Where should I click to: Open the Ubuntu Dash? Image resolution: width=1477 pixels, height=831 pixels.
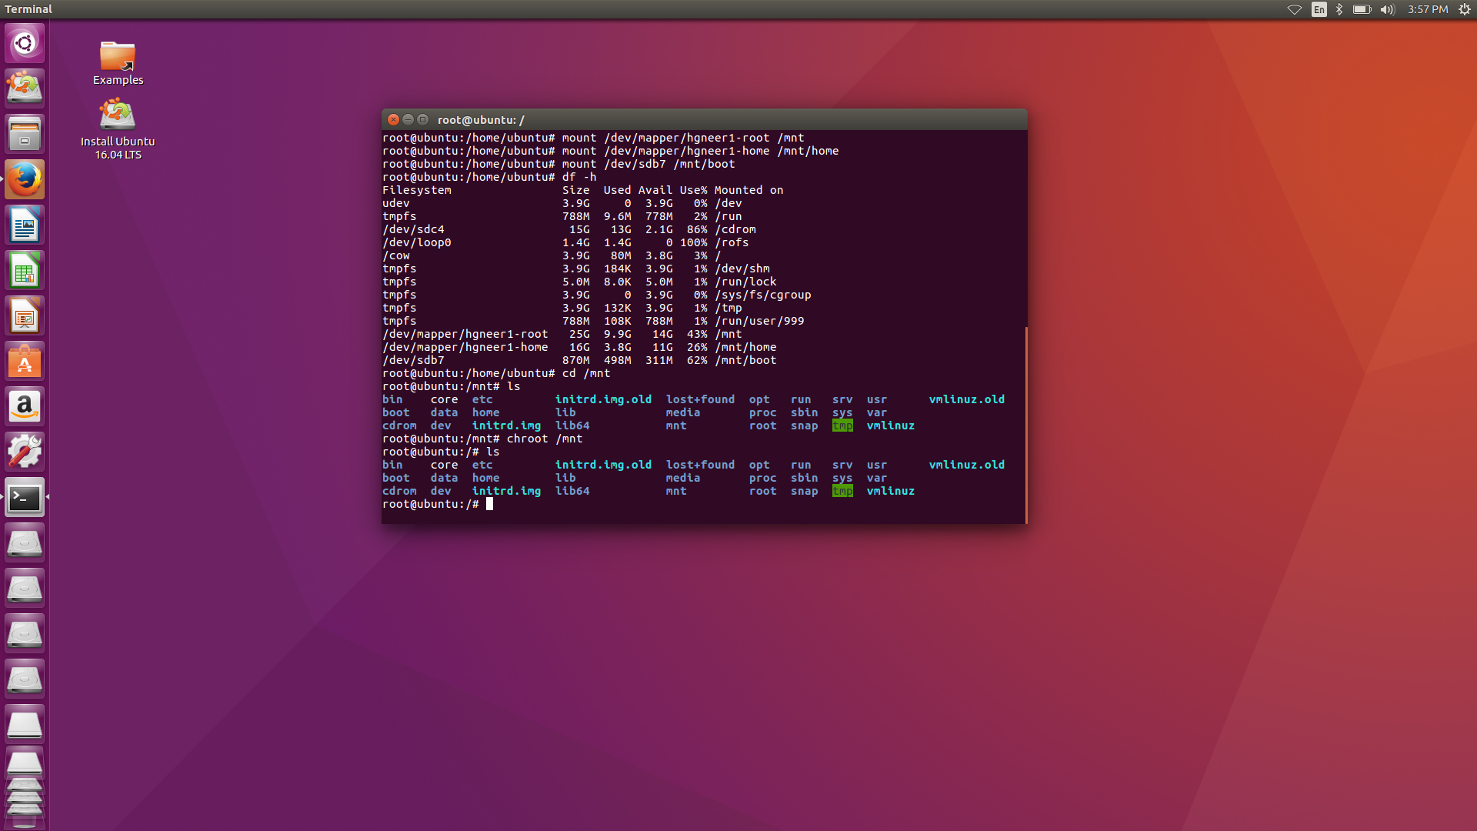[25, 43]
